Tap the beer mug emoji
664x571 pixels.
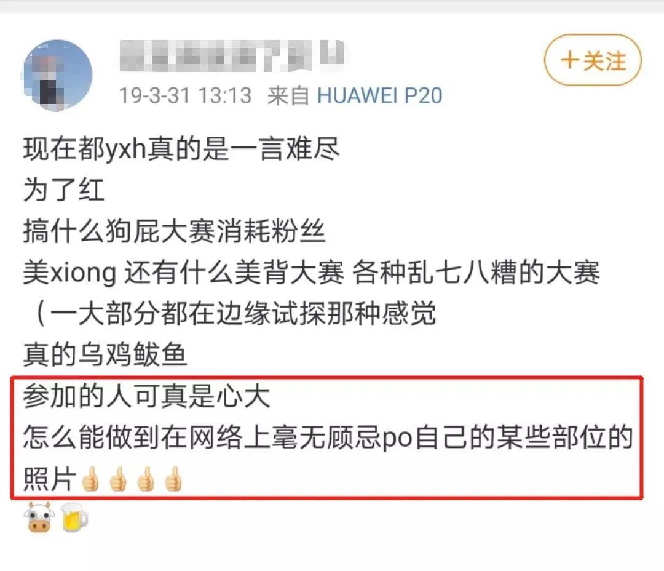(74, 517)
